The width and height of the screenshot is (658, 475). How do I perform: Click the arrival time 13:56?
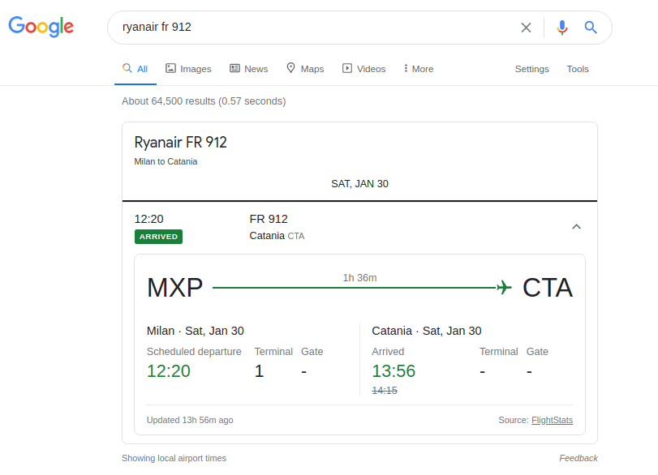coord(394,371)
